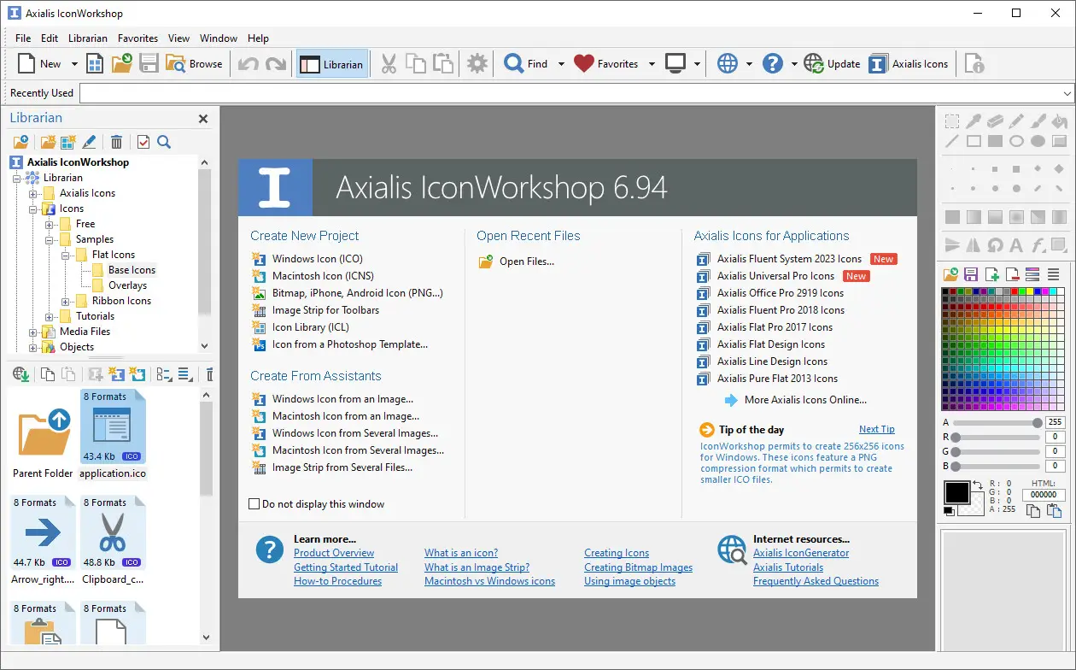Screen dimensions: 1076x670
Task: Expand the Ribbon Icons tree node
Action: 66,301
